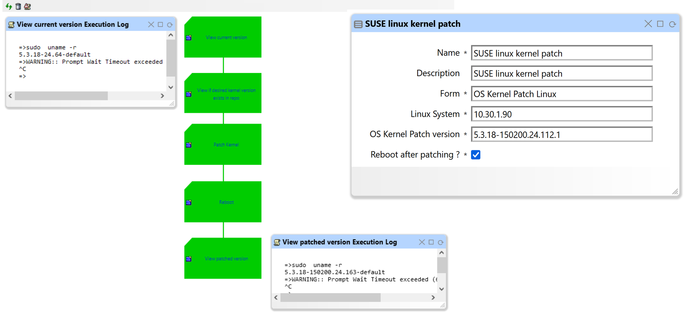Toggle the Reboot after patching checkbox
This screenshot has width=689, height=314.
(x=476, y=155)
